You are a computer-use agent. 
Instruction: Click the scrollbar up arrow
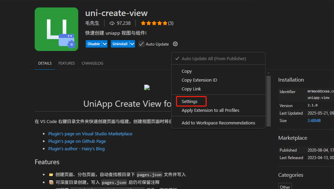click(268, 73)
